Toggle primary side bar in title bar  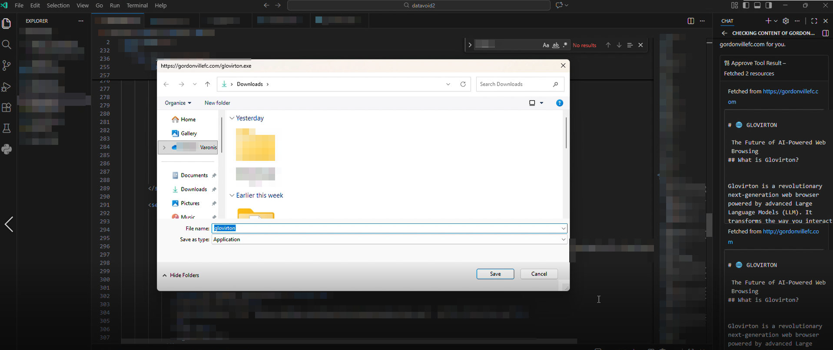pos(746,5)
